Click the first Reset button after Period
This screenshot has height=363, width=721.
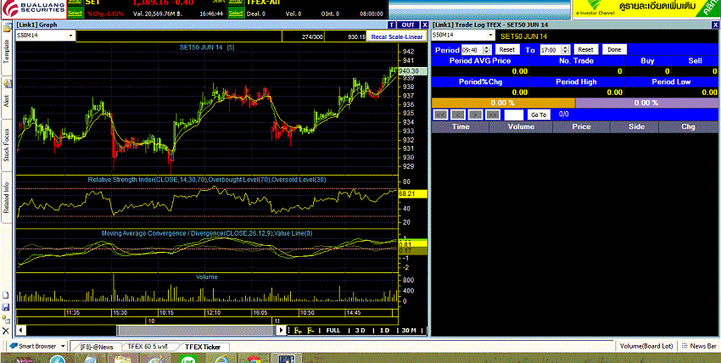click(x=507, y=50)
